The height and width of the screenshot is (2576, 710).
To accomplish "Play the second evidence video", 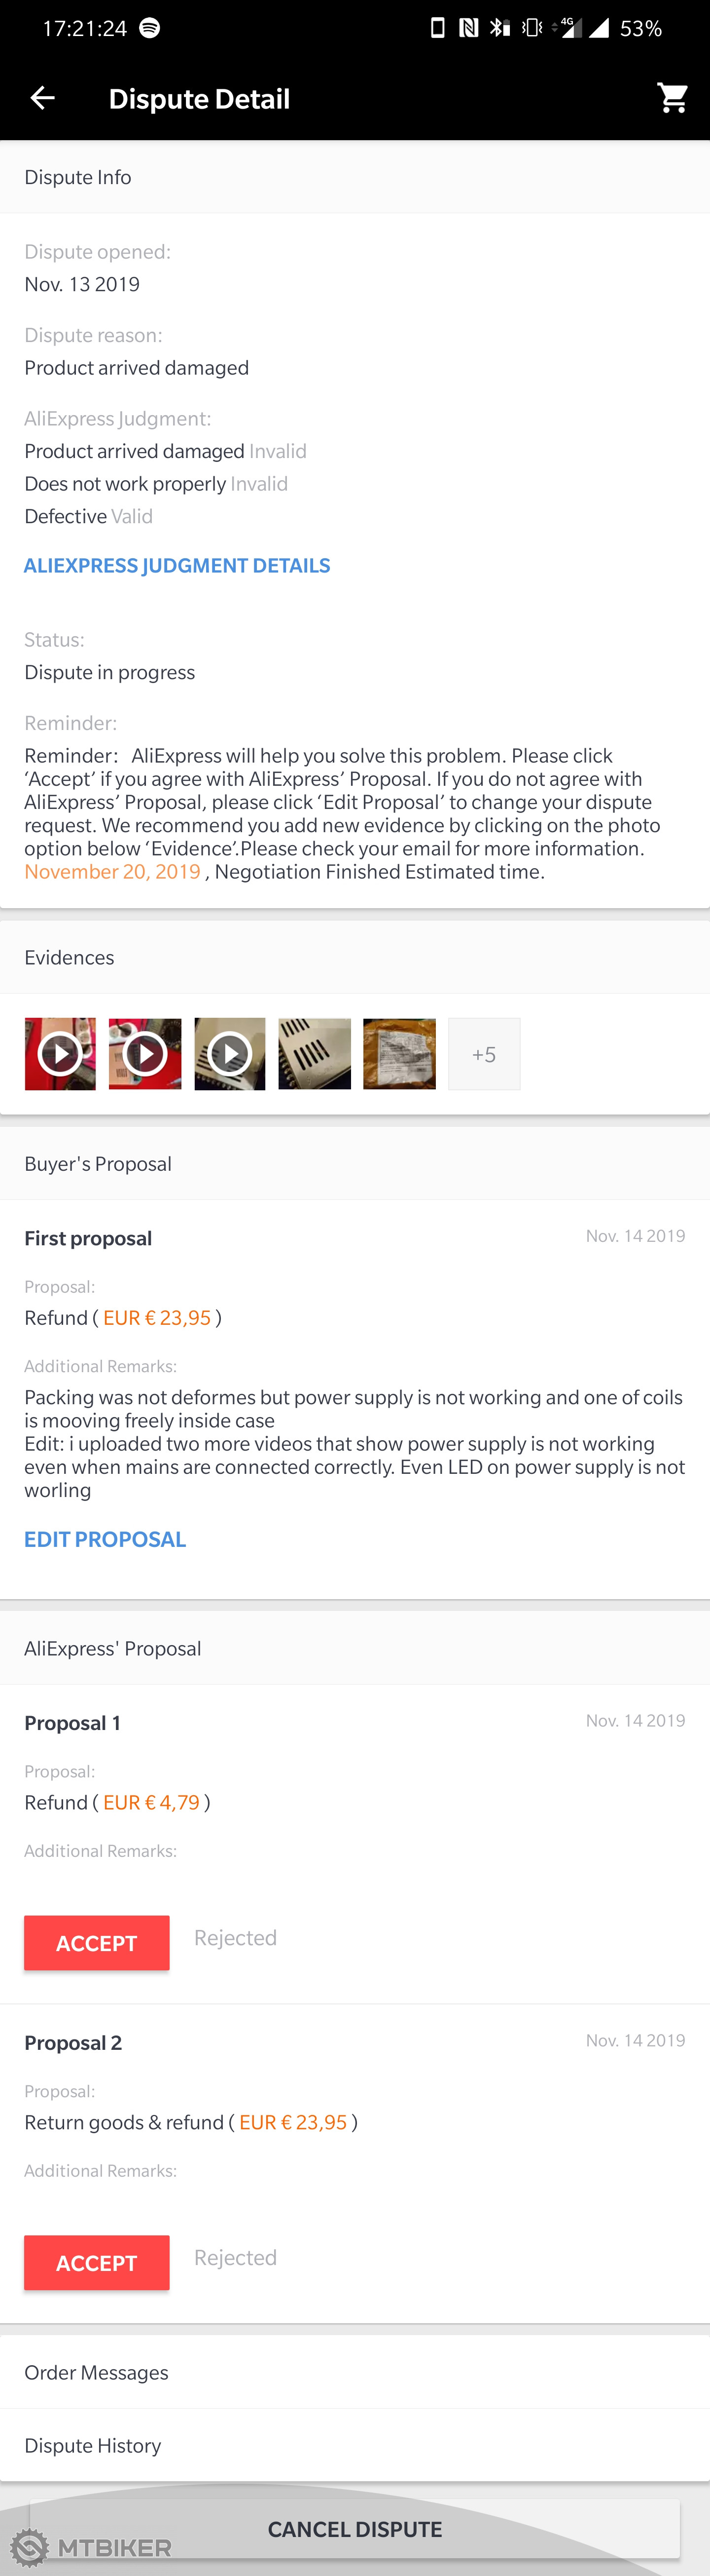I will 145,1053.
